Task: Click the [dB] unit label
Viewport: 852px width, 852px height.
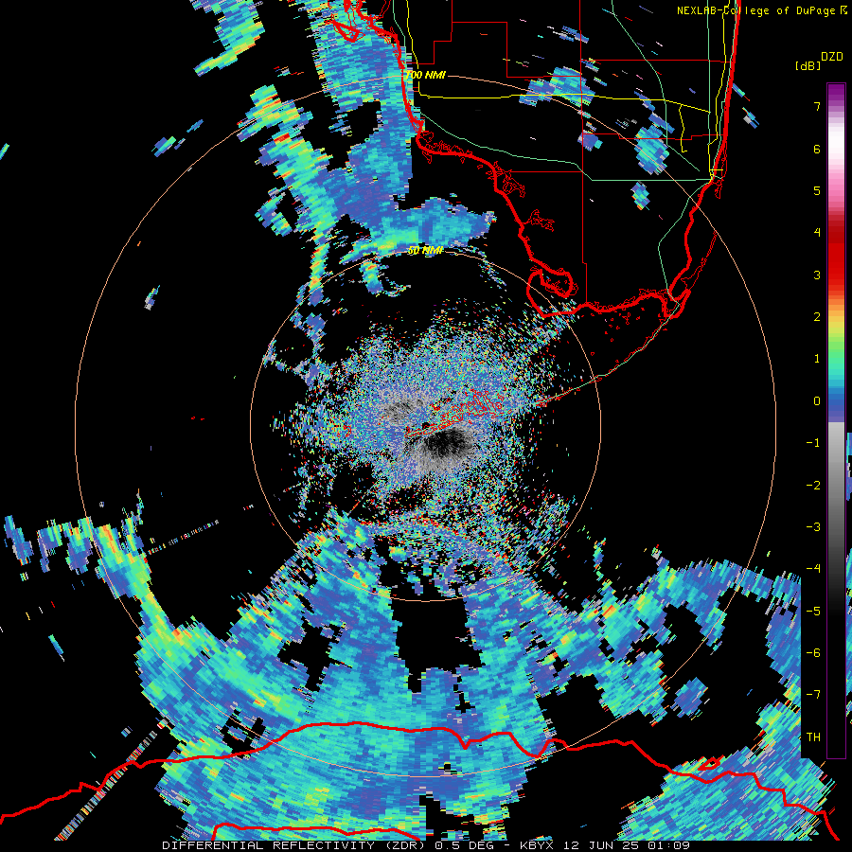Action: (x=808, y=65)
